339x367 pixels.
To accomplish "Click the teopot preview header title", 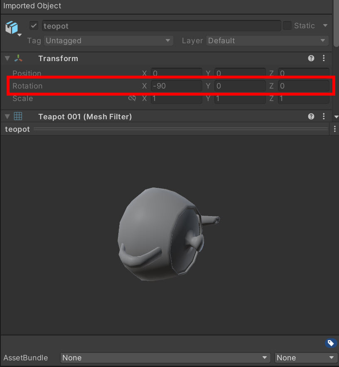I will tap(17, 129).
